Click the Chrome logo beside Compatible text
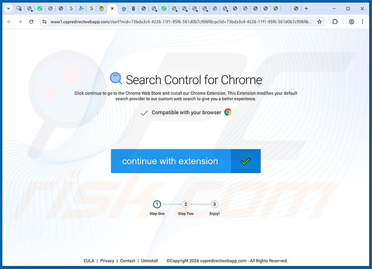The image size is (372, 269). pyautogui.click(x=228, y=112)
